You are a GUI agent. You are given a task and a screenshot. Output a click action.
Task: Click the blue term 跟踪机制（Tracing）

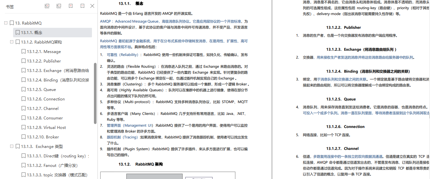(x=123, y=137)
